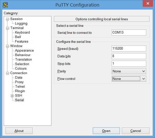Collapse the Window category node
Screen dimensions: 155x138
click(x=8, y=46)
